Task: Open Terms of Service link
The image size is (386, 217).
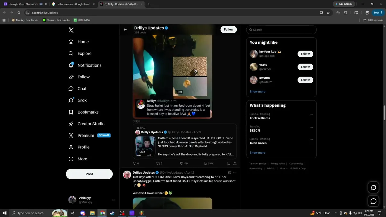Action: (x=258, y=164)
